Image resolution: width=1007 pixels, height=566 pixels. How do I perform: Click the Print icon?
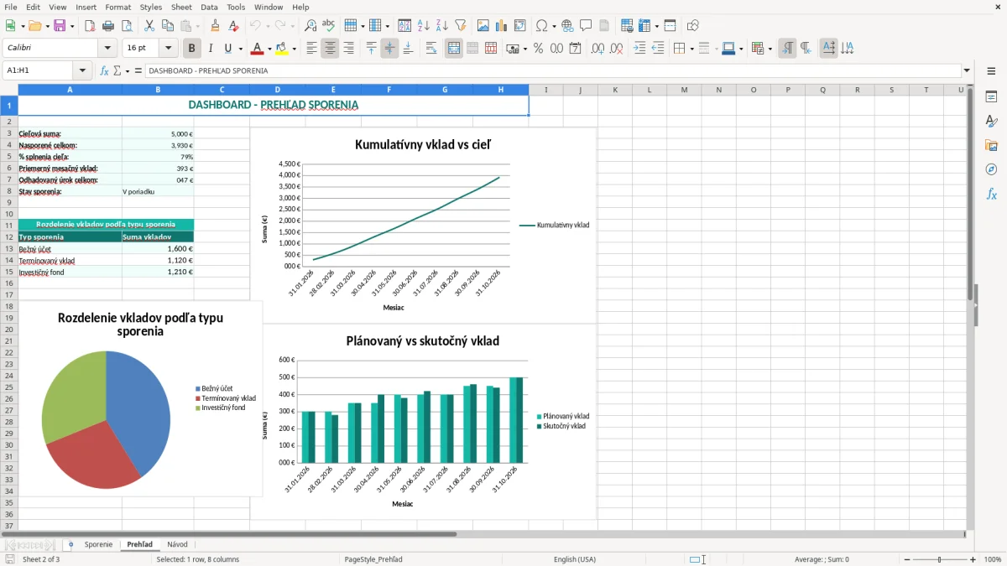108,26
